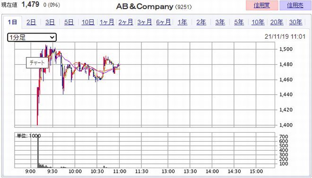Click the AB&Company stock title
The height and width of the screenshot is (178, 312).
point(145,7)
